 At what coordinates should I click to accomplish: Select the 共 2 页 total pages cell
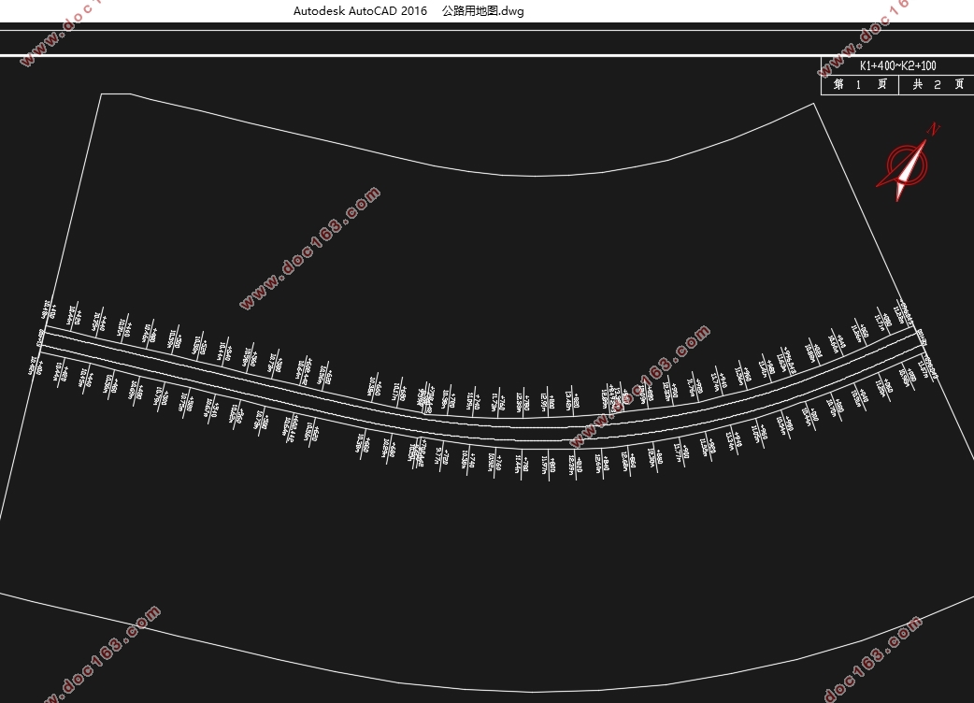tap(937, 84)
